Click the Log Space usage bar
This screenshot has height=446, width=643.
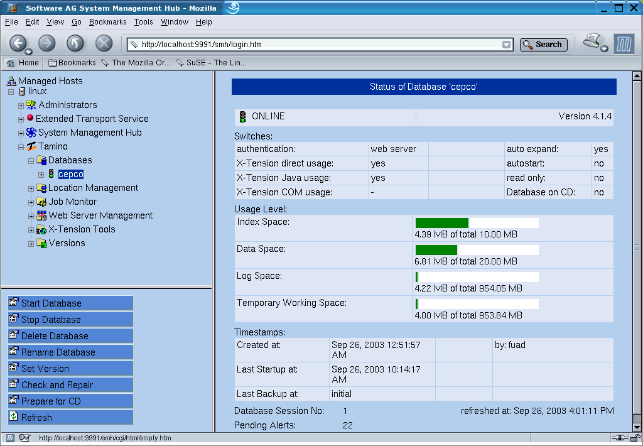point(477,277)
